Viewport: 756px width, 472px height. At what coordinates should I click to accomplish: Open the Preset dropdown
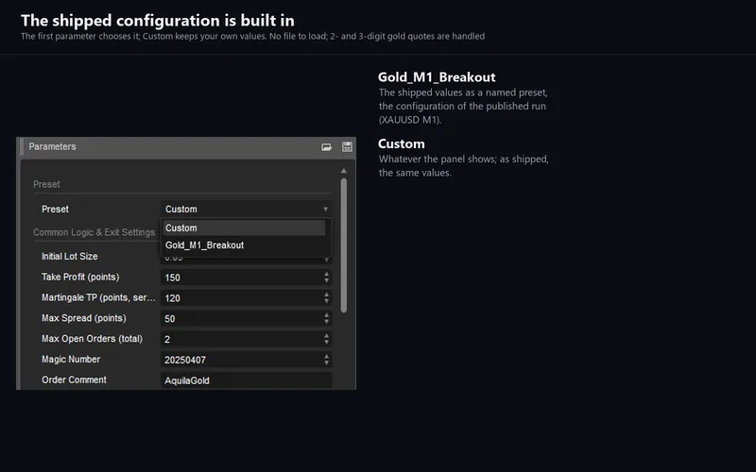(x=247, y=209)
